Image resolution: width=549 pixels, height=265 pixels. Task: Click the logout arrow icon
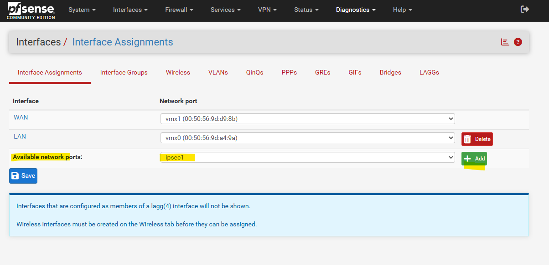coord(525,9)
